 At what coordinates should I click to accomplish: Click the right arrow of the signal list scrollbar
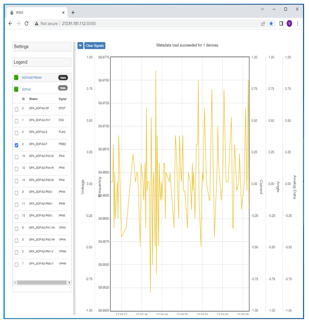pos(69,283)
